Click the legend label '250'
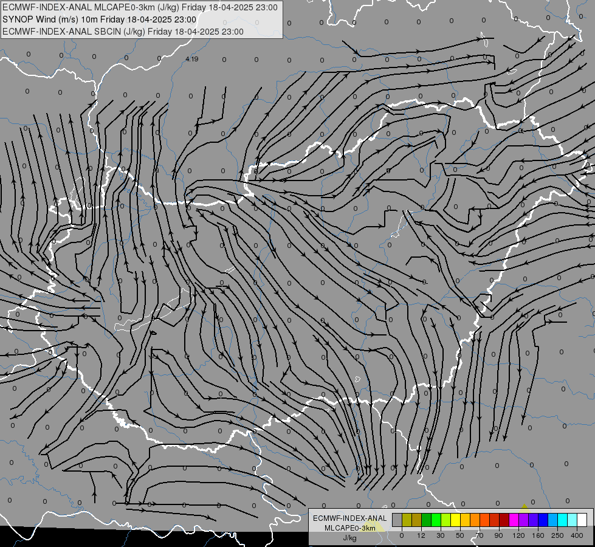 (x=557, y=535)
